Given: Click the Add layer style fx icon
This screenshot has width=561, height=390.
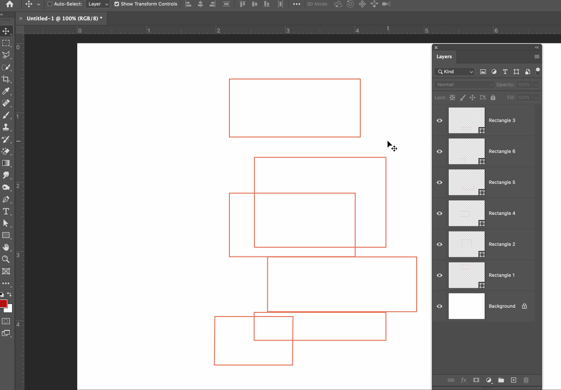Looking at the screenshot, I should pos(463,380).
